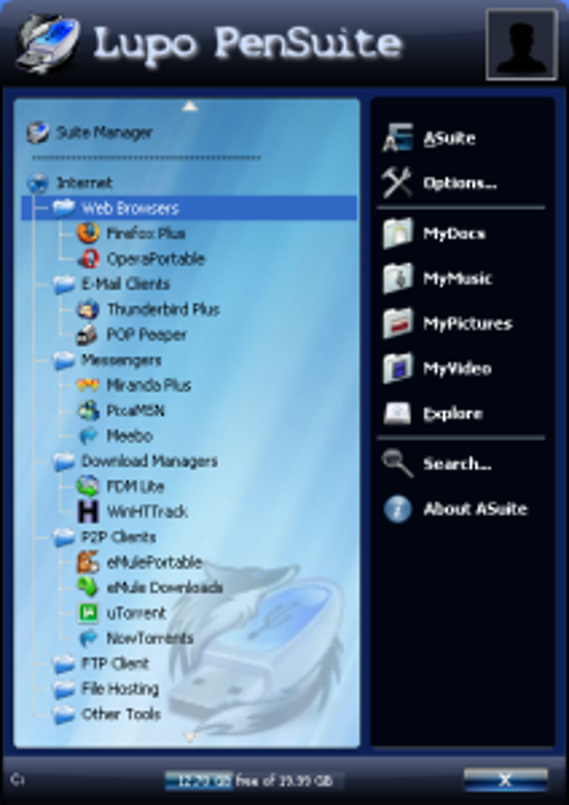This screenshot has width=569, height=805.
Task: Close the launcher with the X button
Action: (x=505, y=781)
